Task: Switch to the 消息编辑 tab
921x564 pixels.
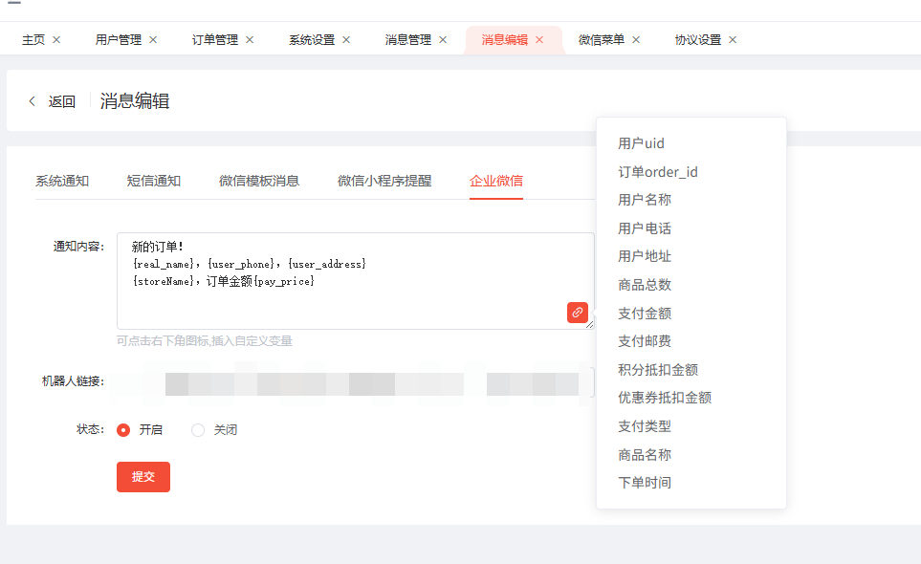Action: [505, 40]
